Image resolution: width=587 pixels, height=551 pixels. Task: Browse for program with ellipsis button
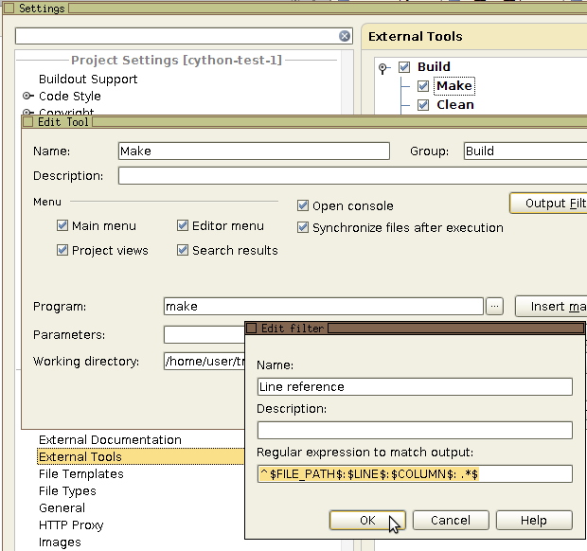coord(494,307)
